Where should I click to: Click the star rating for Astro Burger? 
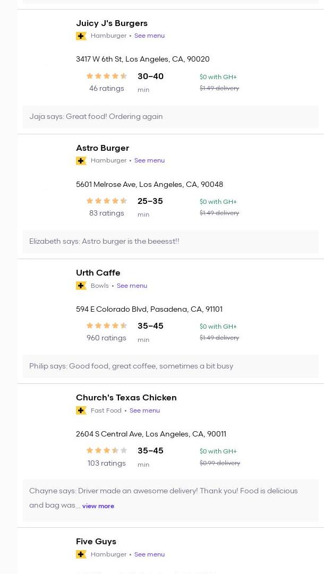pyautogui.click(x=106, y=201)
